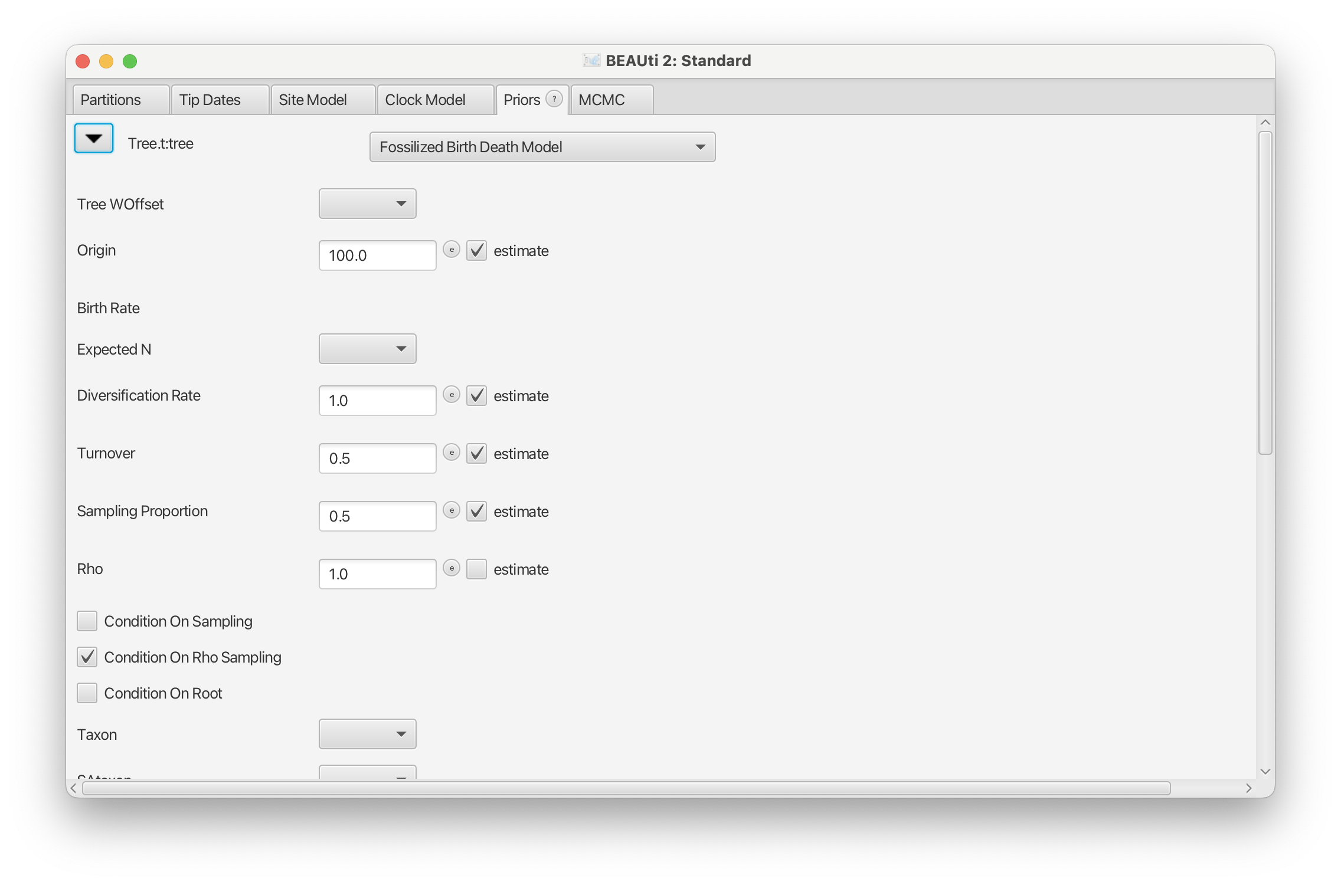The image size is (1341, 885).
Task: Click the Tree.t:tree label
Action: point(161,143)
